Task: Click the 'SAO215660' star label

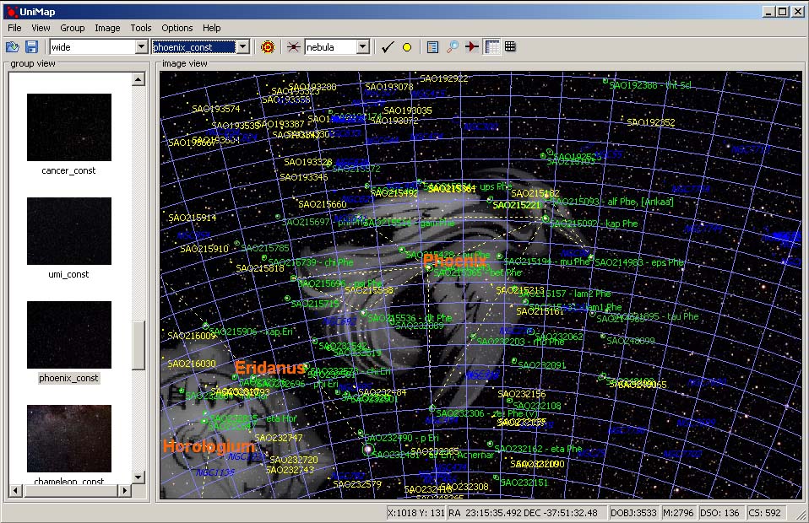Action: [x=323, y=204]
